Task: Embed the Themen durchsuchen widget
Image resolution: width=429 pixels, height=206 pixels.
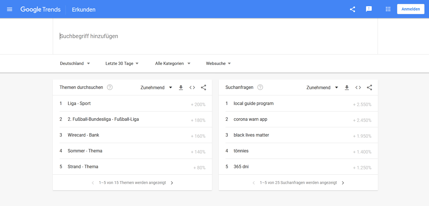Action: [x=192, y=87]
